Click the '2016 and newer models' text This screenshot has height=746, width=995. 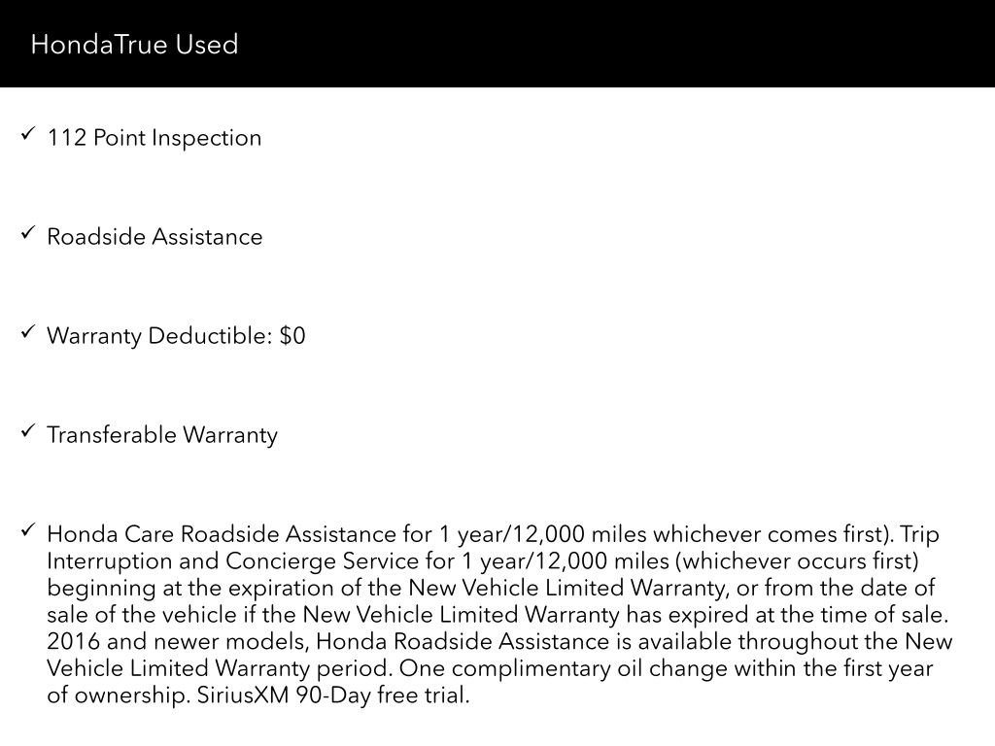(178, 641)
